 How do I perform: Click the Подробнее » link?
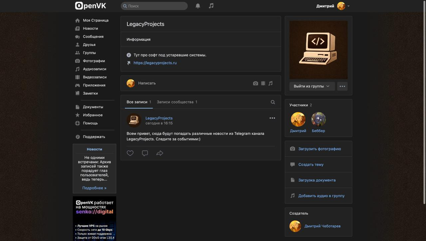point(95,188)
